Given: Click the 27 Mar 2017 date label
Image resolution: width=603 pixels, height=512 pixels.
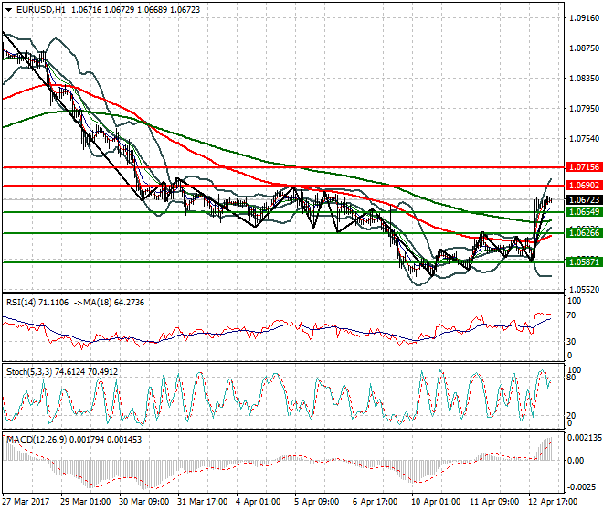Looking at the screenshot, I should click(x=26, y=502).
